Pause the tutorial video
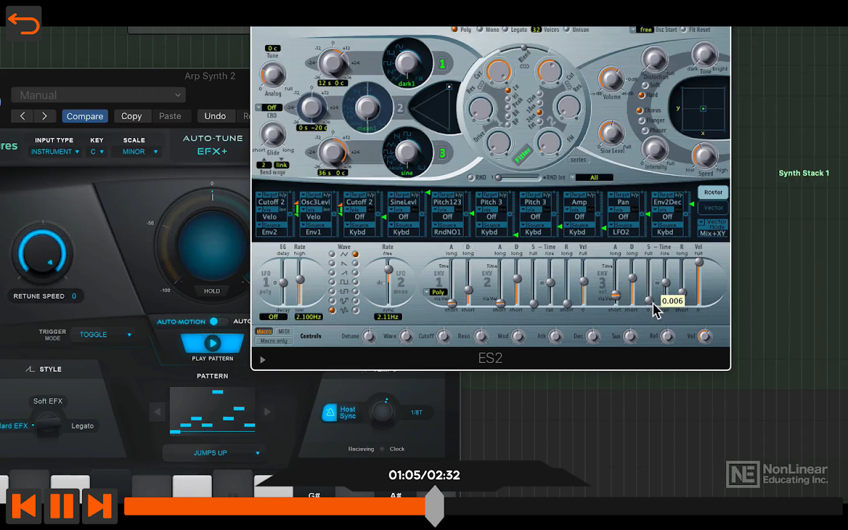This screenshot has height=530, width=848. click(62, 506)
